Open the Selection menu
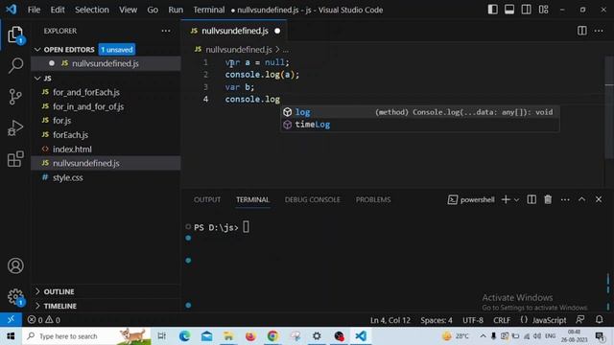The width and height of the screenshot is (614, 345). pyautogui.click(x=92, y=10)
